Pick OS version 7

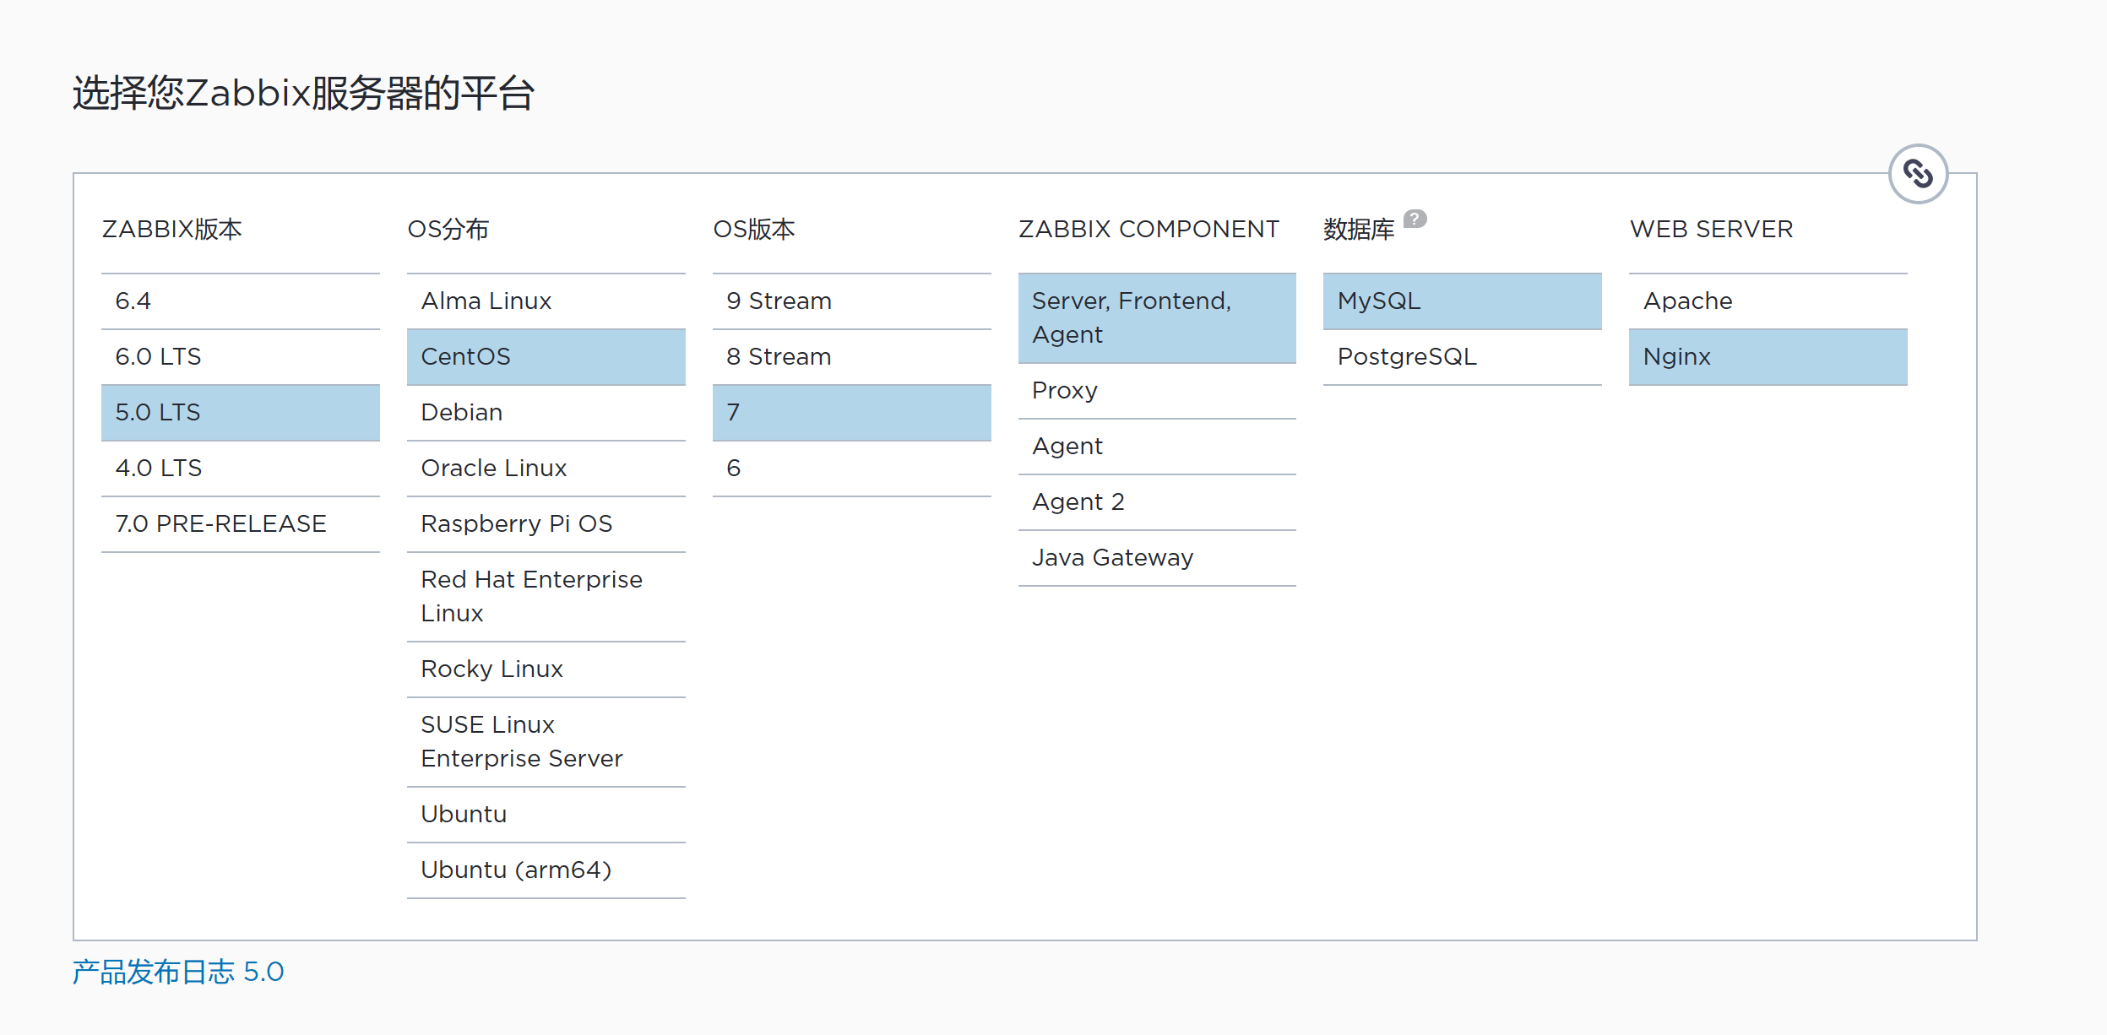pos(852,413)
